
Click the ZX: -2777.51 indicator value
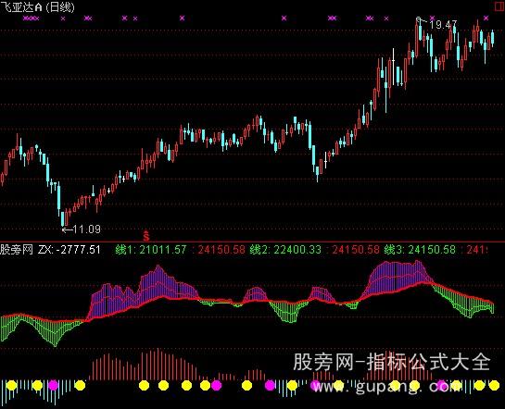tap(69, 250)
